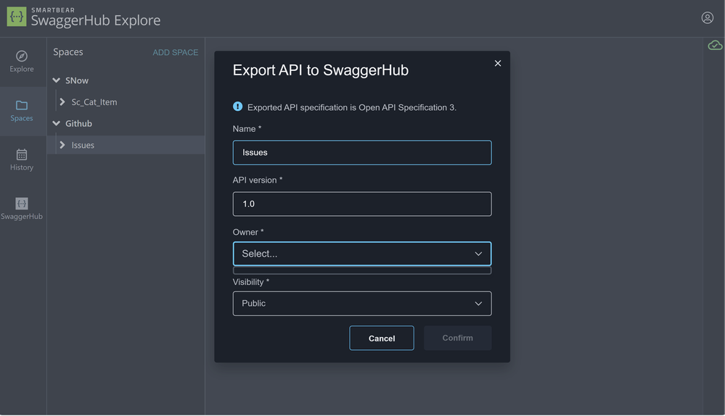Open the Explore compass icon
725x416 pixels.
22,57
